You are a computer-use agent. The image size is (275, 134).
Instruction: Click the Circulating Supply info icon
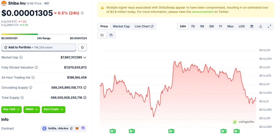(31, 88)
